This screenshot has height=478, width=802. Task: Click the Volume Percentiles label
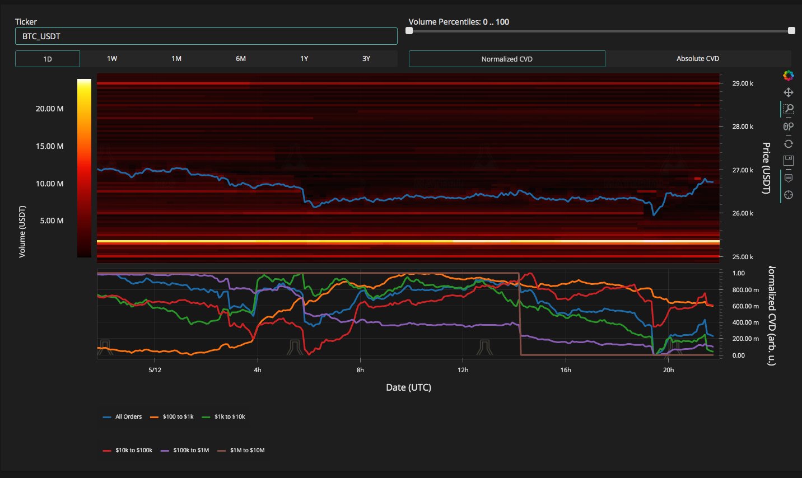tap(459, 22)
